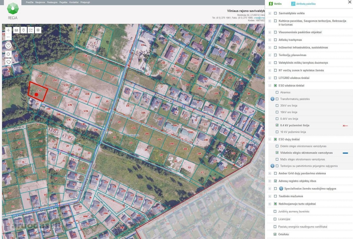Enable the 10kV oro linija layer

point(277,112)
